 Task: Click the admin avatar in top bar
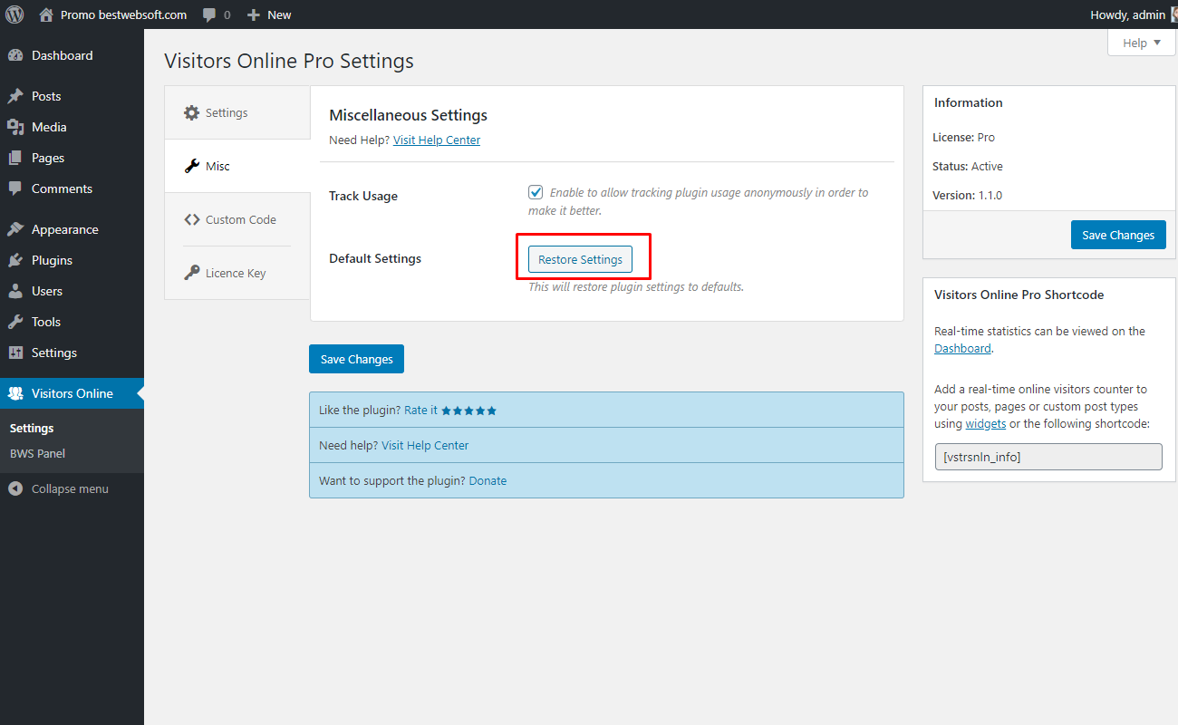pyautogui.click(x=1173, y=14)
